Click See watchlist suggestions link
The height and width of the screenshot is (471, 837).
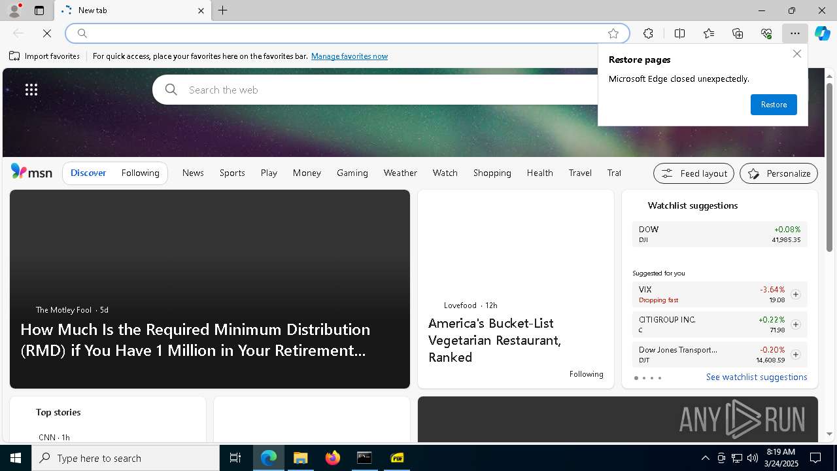[x=757, y=377]
